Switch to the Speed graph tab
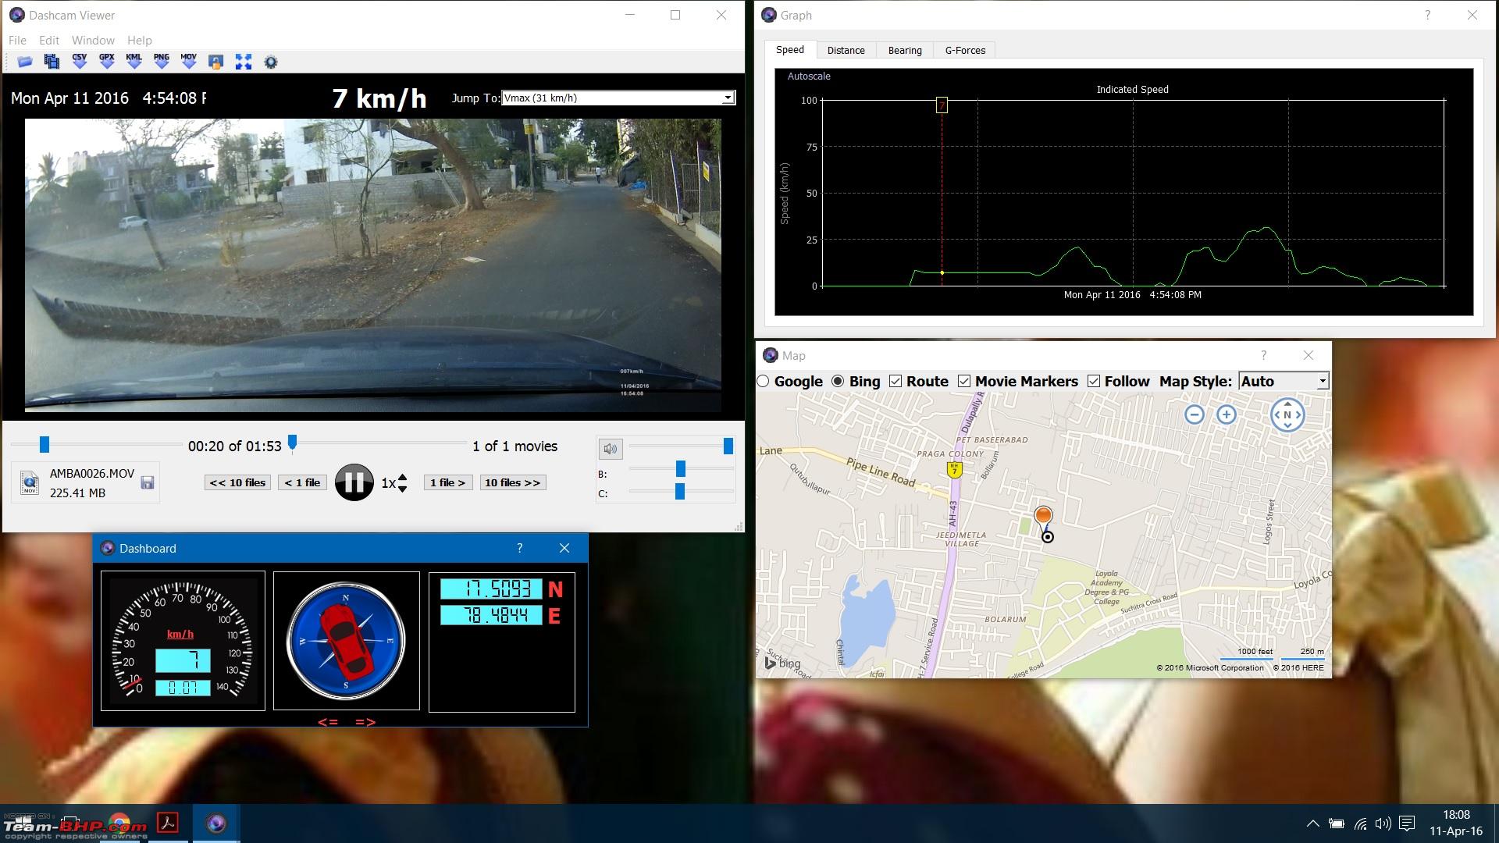The width and height of the screenshot is (1499, 843). (789, 49)
